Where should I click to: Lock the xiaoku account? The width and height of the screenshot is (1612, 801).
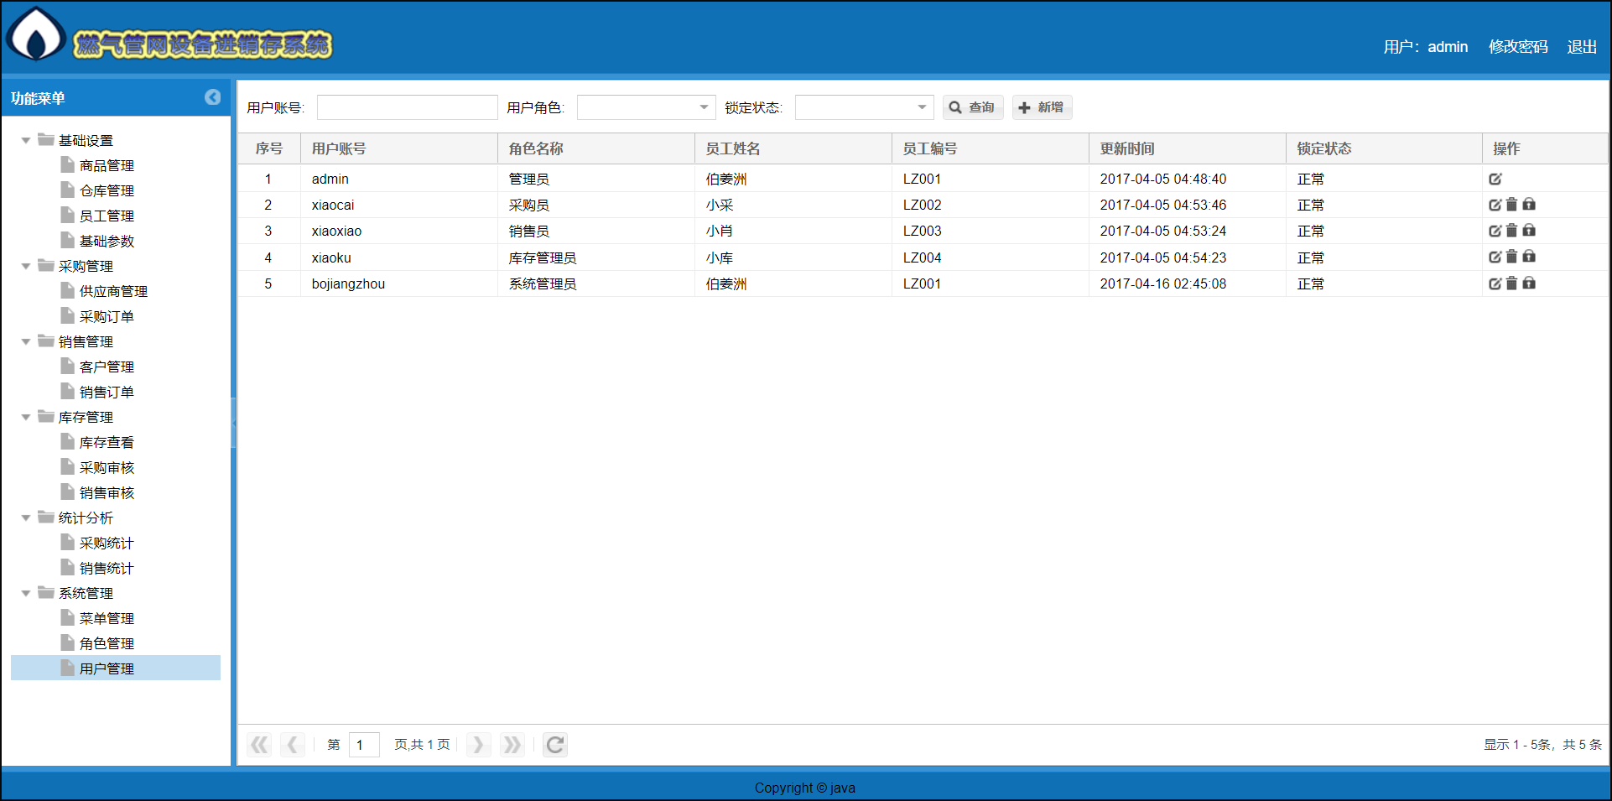(1529, 257)
